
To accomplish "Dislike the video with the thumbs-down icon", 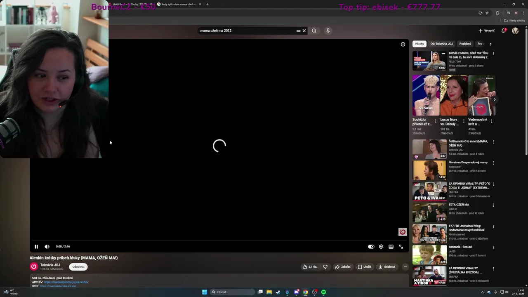I will (x=325, y=267).
